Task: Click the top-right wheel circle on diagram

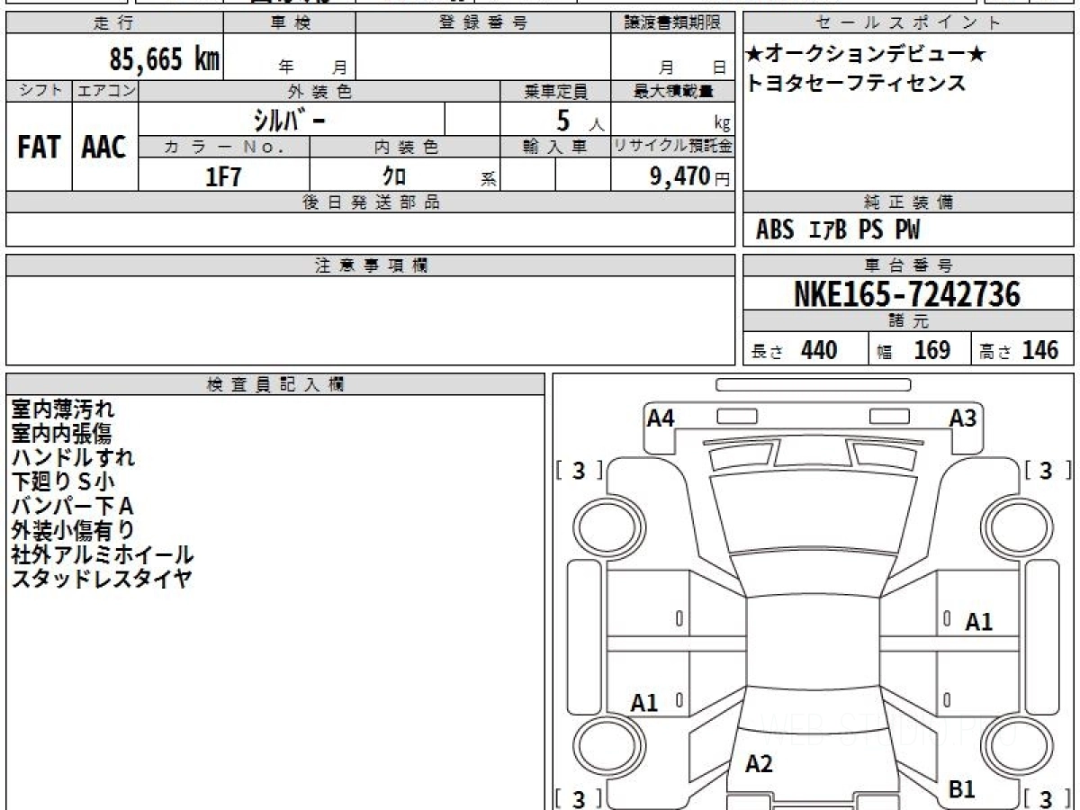Action: (1014, 526)
